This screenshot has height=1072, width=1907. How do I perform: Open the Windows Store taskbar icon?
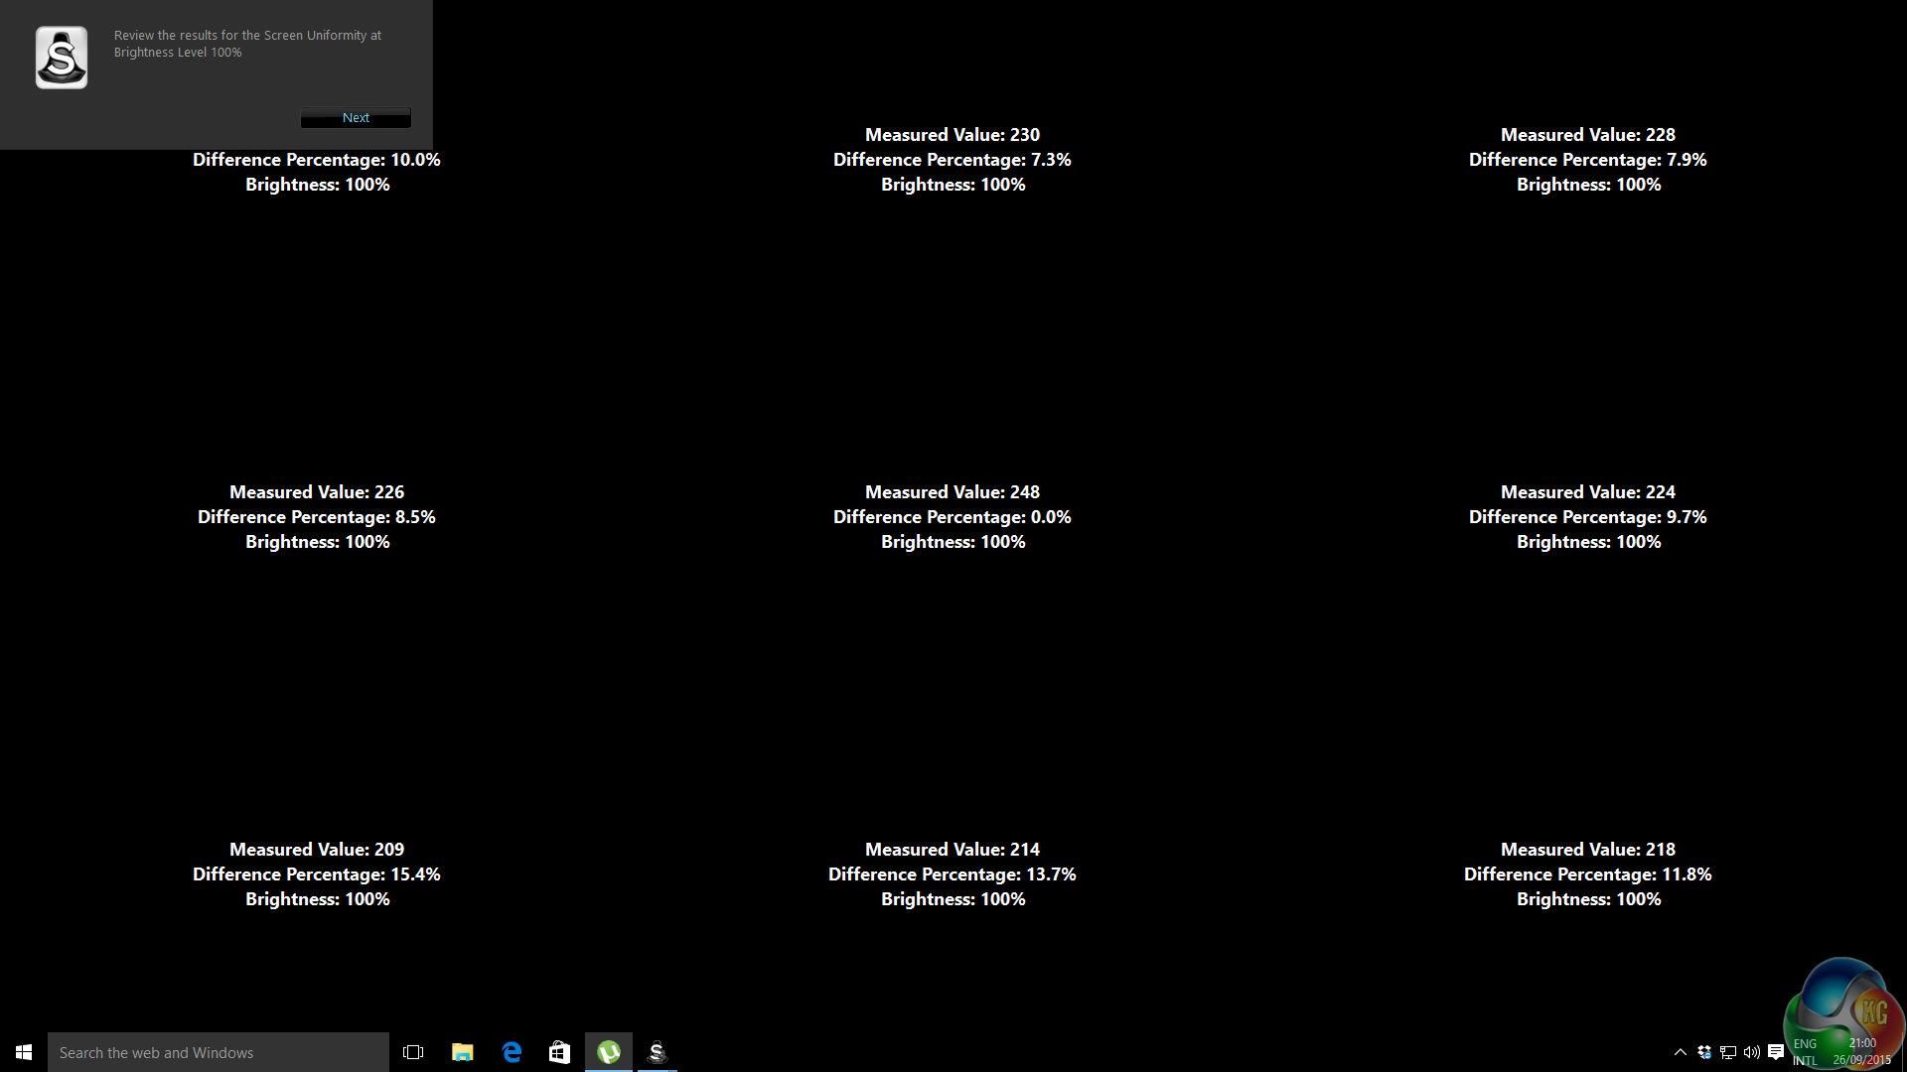(560, 1052)
